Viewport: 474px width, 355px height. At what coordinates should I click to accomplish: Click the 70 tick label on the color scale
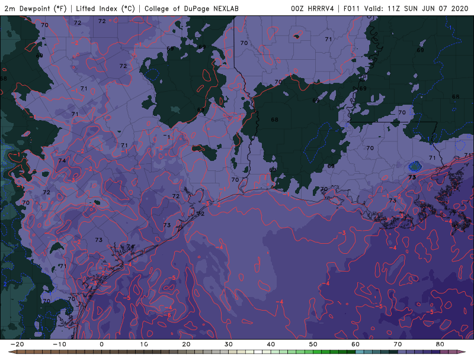coord(398,344)
